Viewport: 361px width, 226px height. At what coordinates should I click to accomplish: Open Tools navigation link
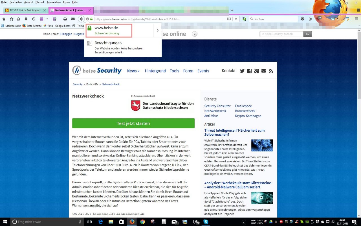[x=174, y=71]
